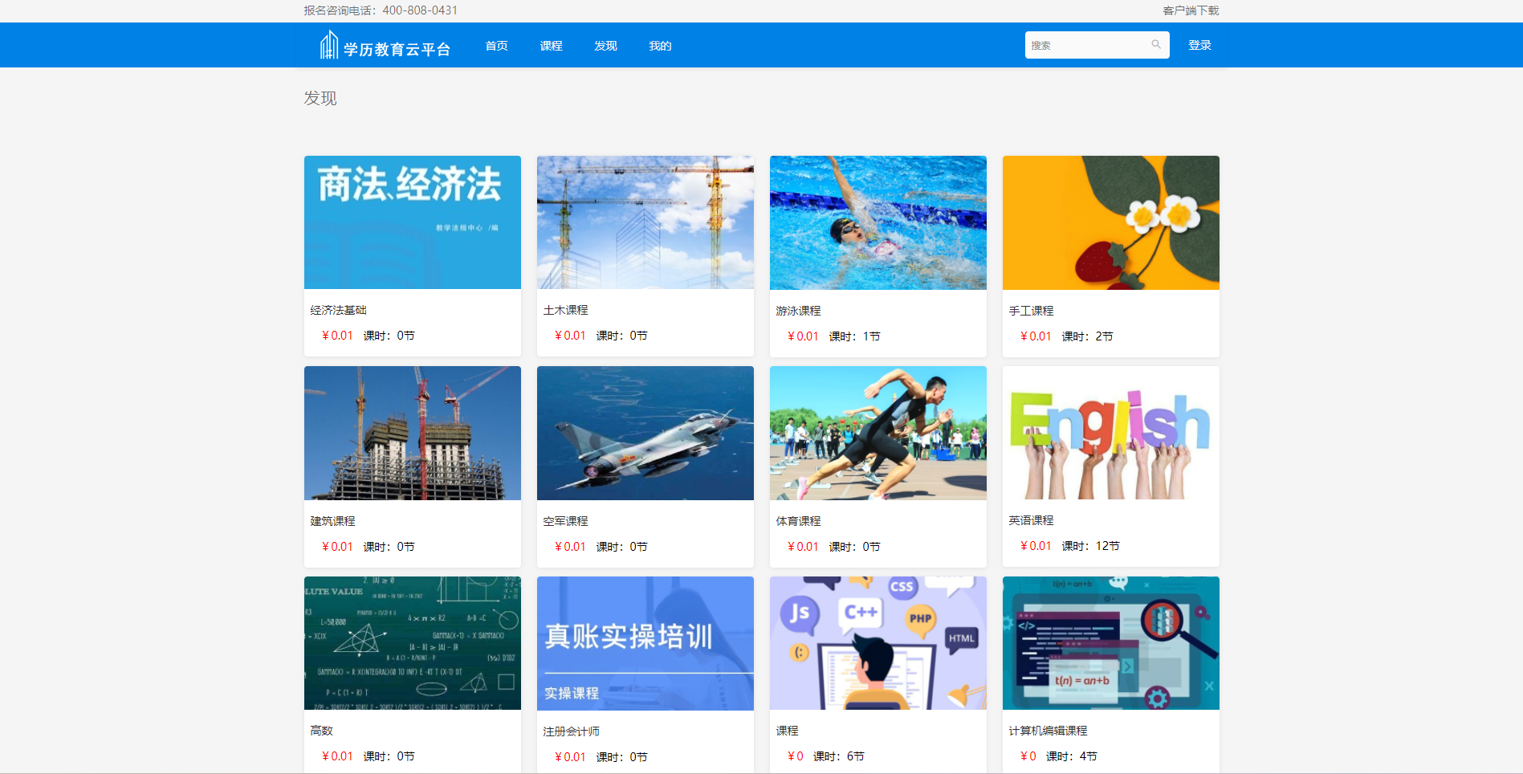The width and height of the screenshot is (1523, 774).
Task: Select the 高数 course title
Action: point(321,731)
